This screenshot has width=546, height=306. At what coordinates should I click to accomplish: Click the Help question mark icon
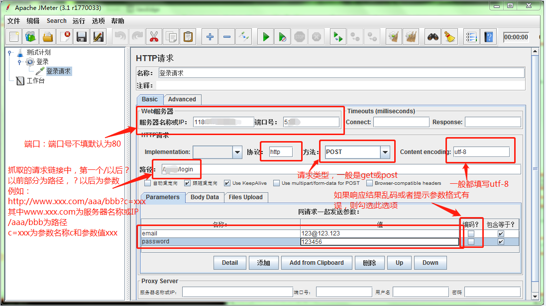[489, 37]
